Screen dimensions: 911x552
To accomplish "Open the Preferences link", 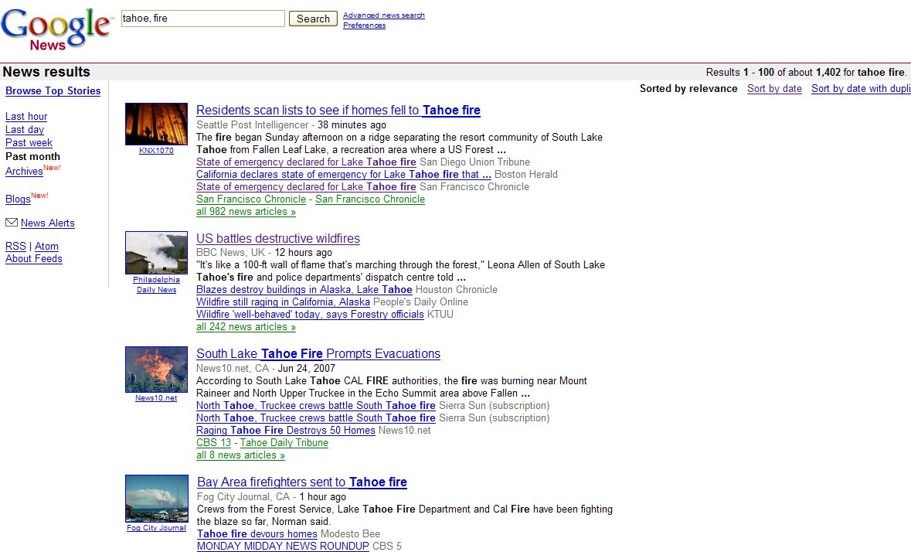I will [364, 26].
